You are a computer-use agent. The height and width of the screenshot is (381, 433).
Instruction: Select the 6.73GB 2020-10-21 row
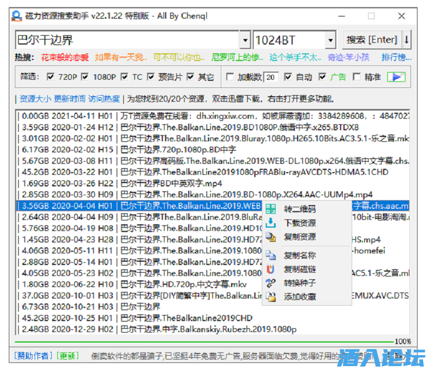click(x=212, y=307)
